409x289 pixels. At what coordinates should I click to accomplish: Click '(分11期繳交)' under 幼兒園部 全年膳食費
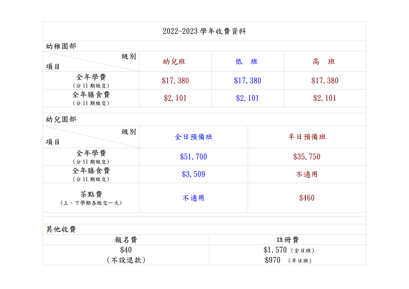pos(91,179)
